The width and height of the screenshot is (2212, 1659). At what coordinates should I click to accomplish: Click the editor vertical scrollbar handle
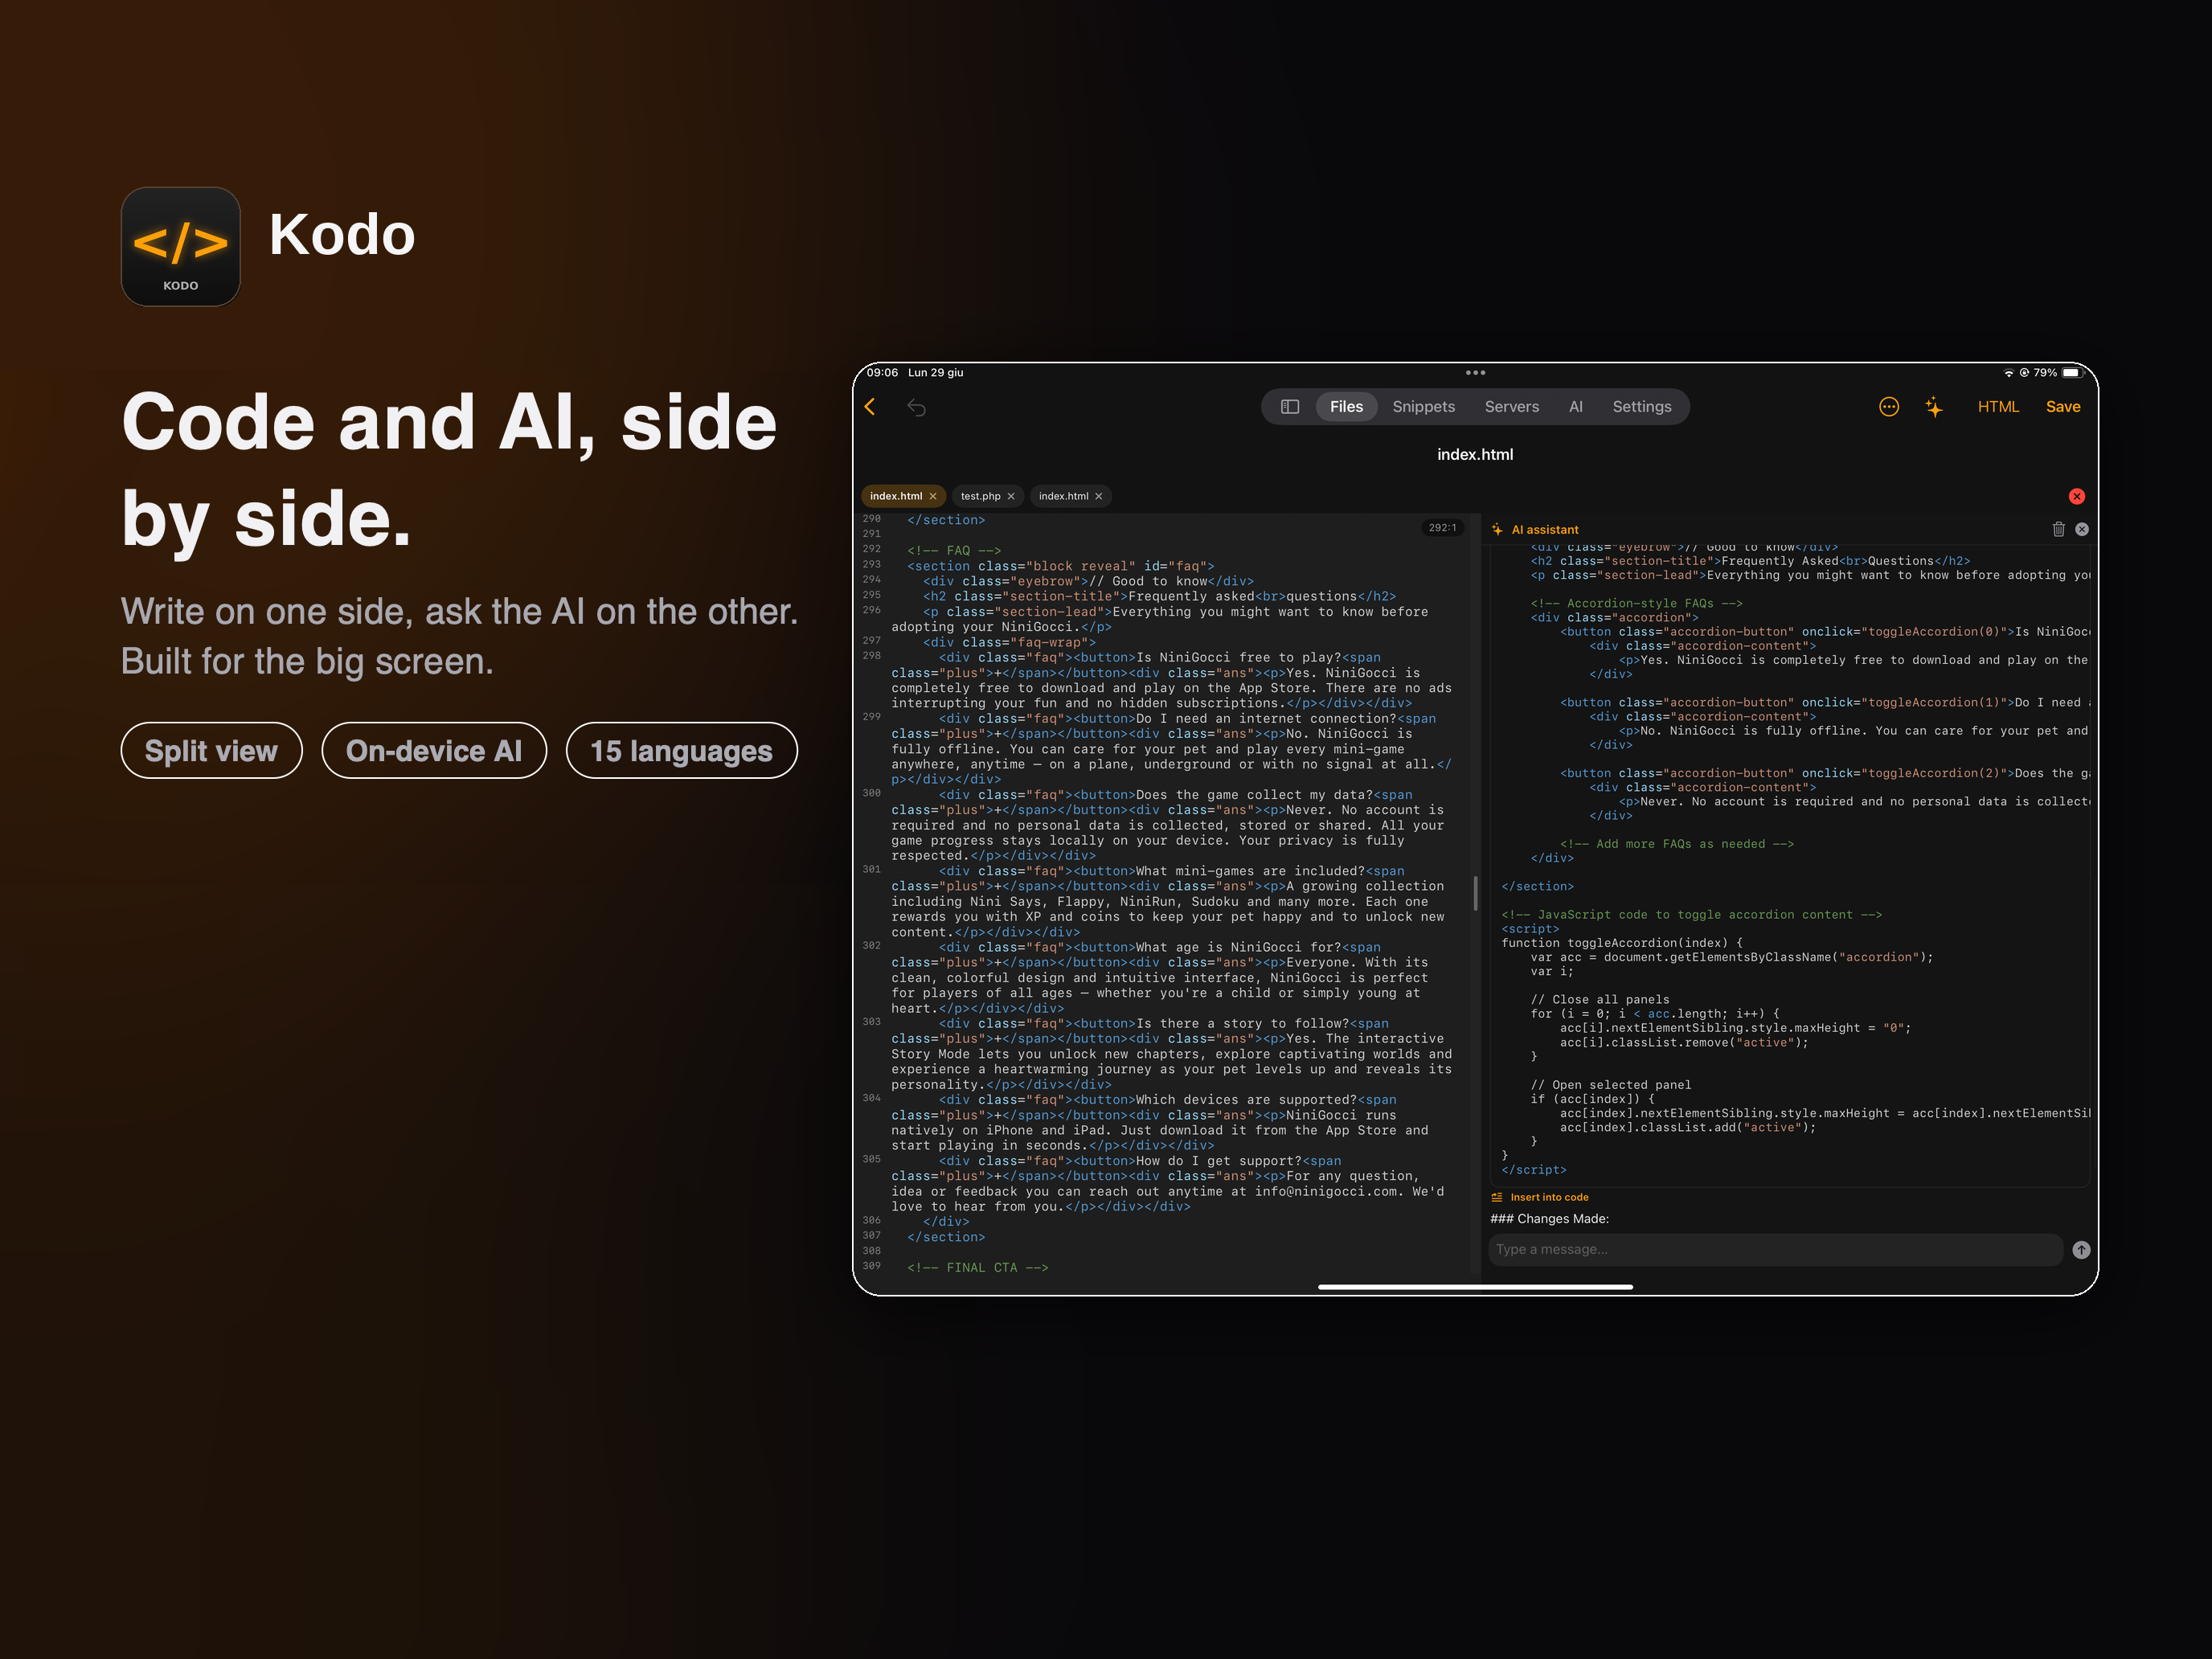coord(1475,893)
